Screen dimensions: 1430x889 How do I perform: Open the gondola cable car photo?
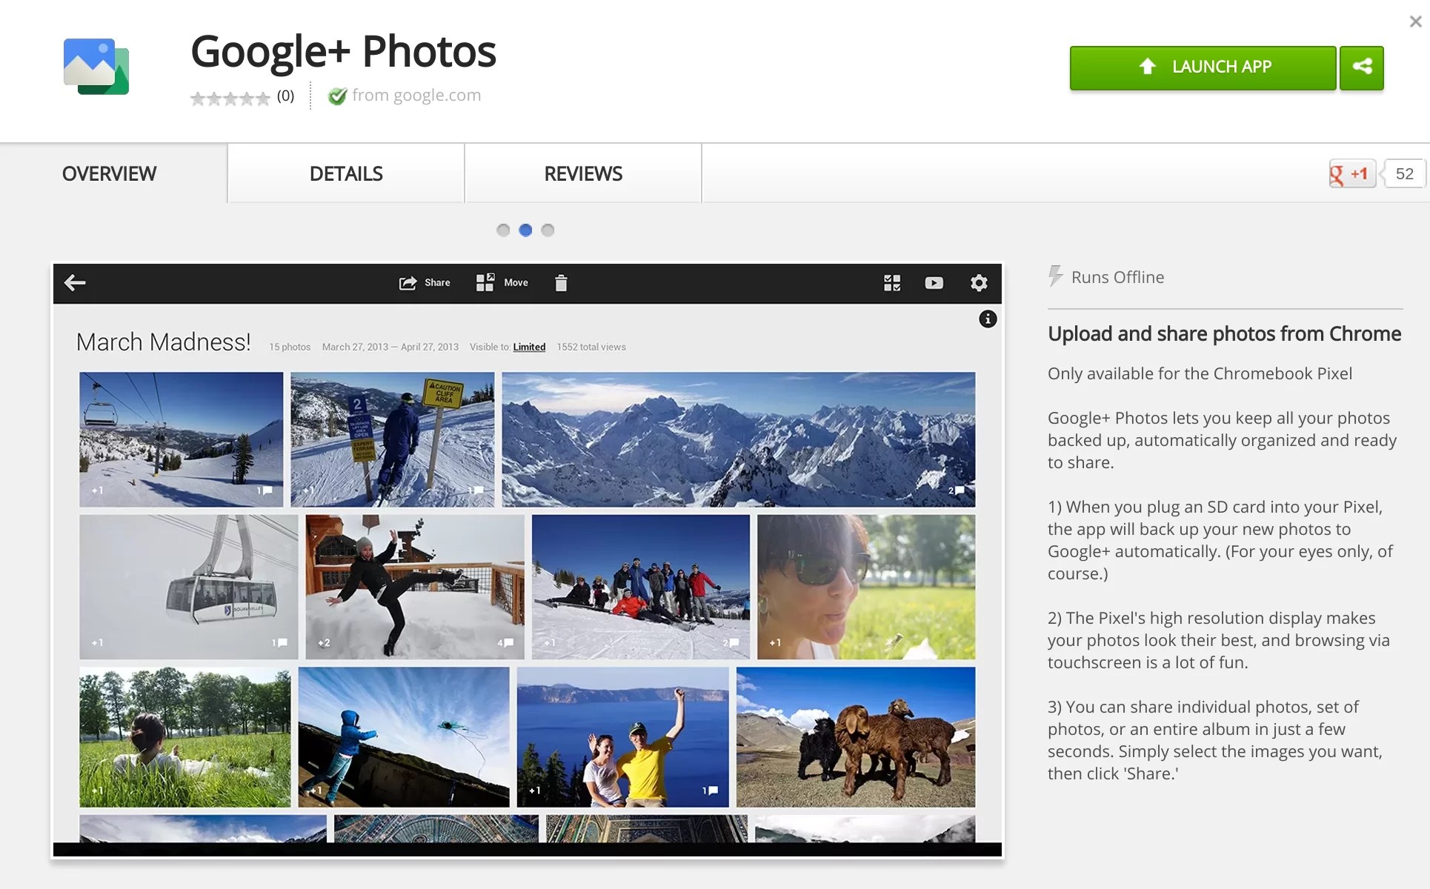188,587
